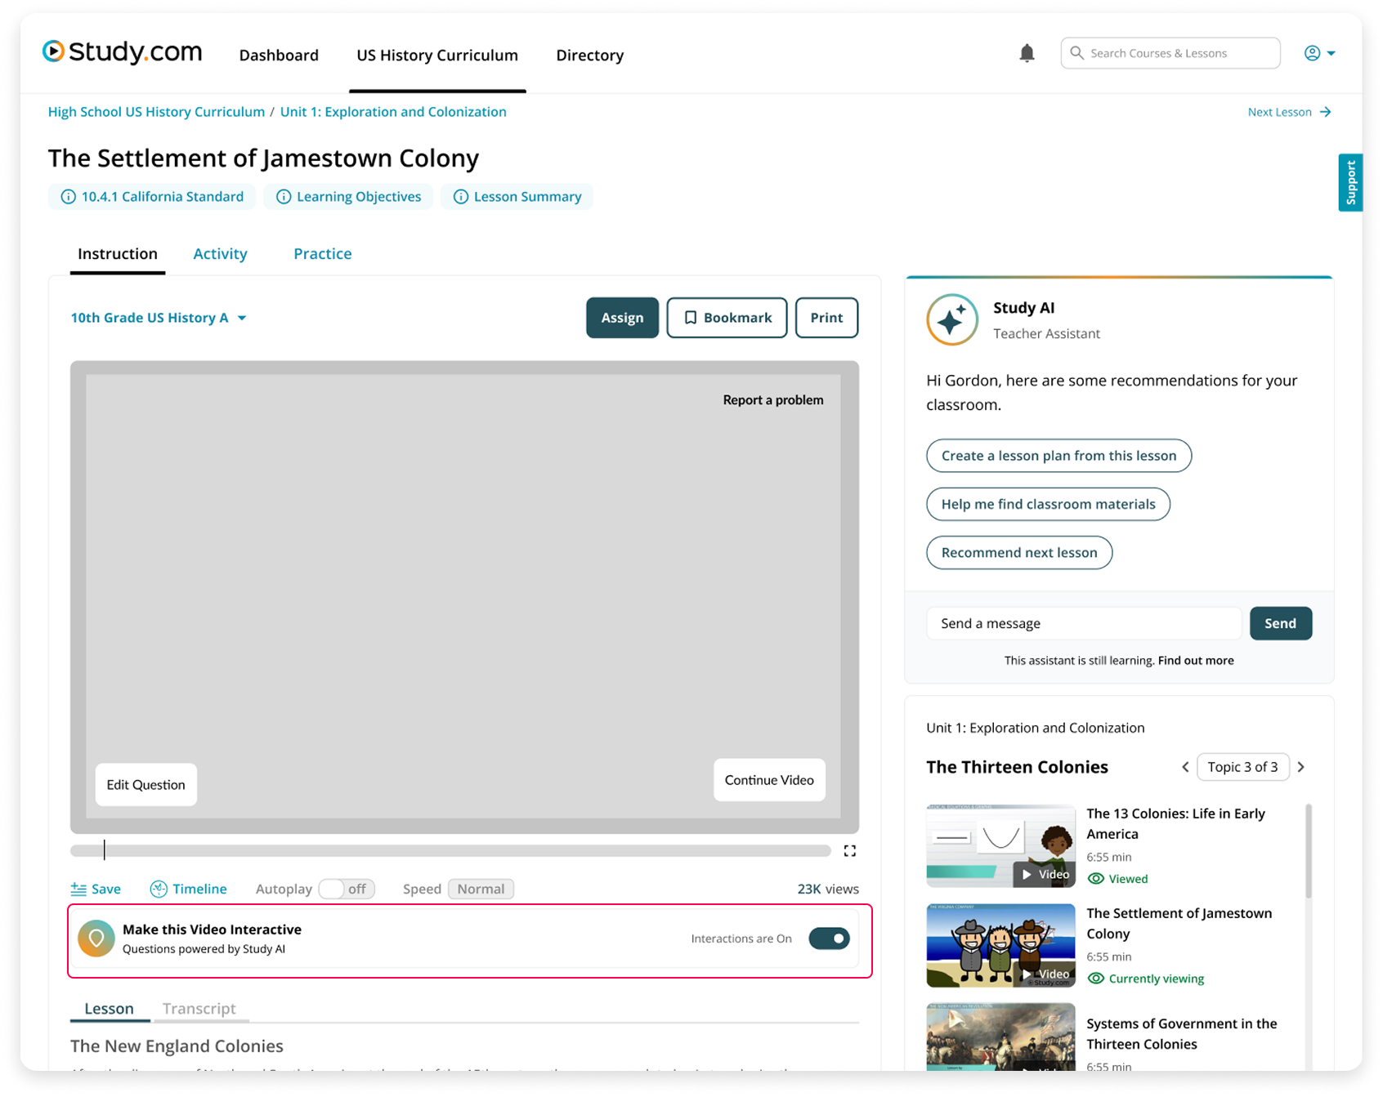Open Directory in the top navigation
Screen dimensions: 1383x1097
[x=589, y=55]
